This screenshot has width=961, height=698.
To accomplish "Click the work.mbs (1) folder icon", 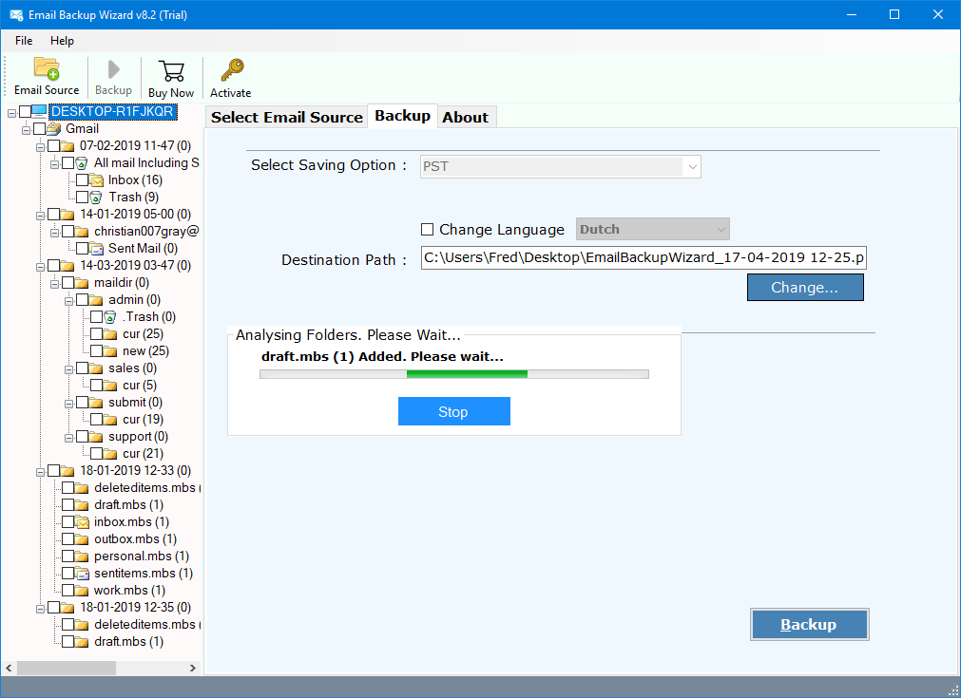I will (82, 591).
